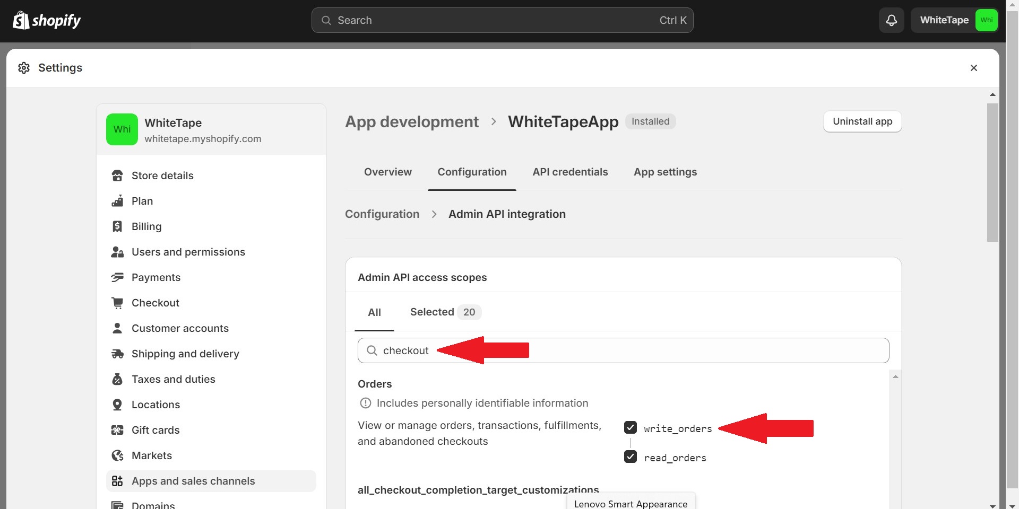
Task: Click the Orders scope heading
Action: tap(375, 384)
